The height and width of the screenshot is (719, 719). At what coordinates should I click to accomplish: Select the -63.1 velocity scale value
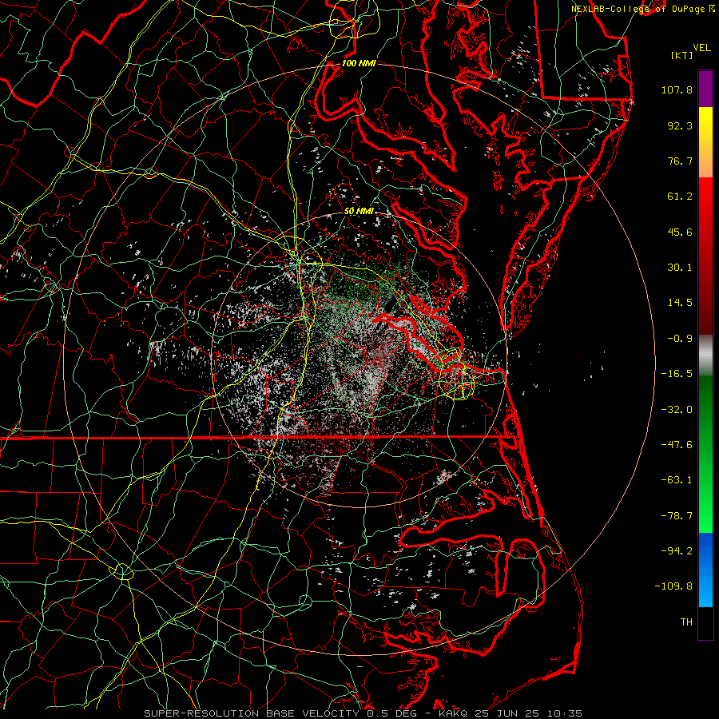tap(677, 480)
